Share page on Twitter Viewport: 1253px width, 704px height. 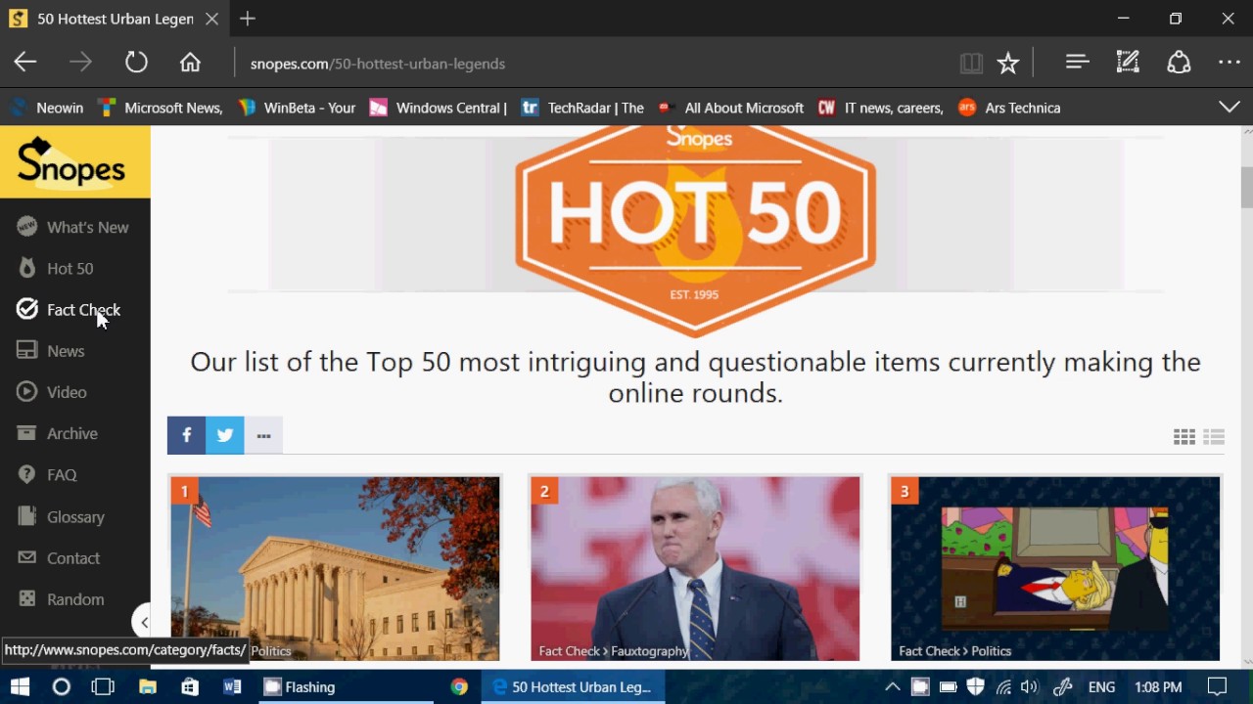pos(225,435)
